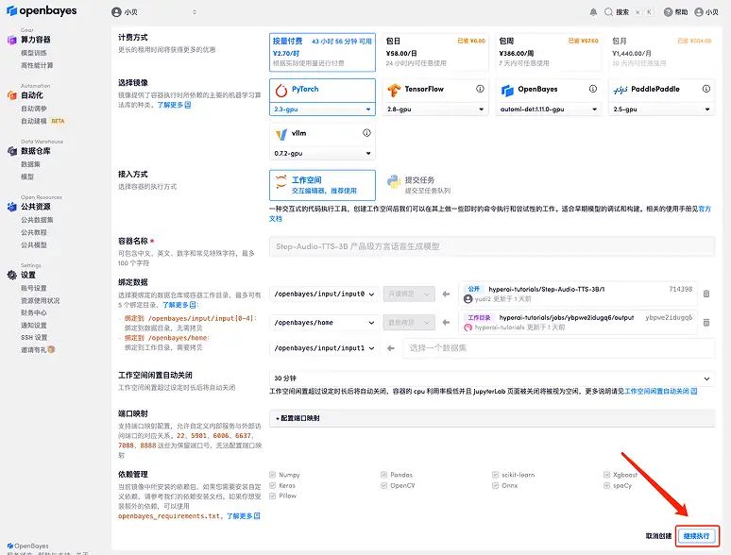Viewport: 731px width, 555px height.
Task: Toggle the Keras checkbox
Action: 272,485
